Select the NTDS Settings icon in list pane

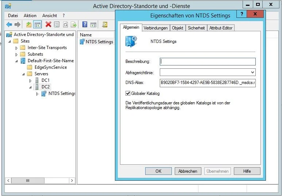coord(82,41)
